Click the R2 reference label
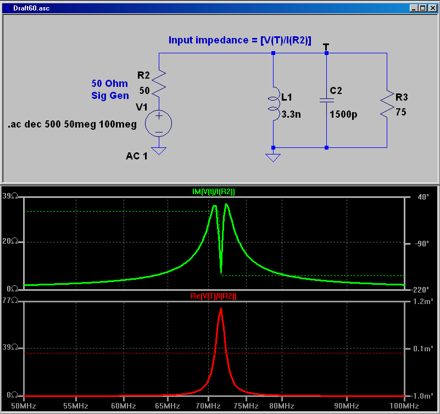Viewport: 440px width, 414px height. point(143,75)
